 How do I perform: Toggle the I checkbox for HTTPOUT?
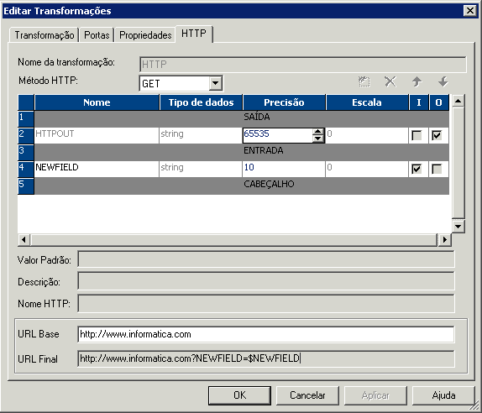417,135
